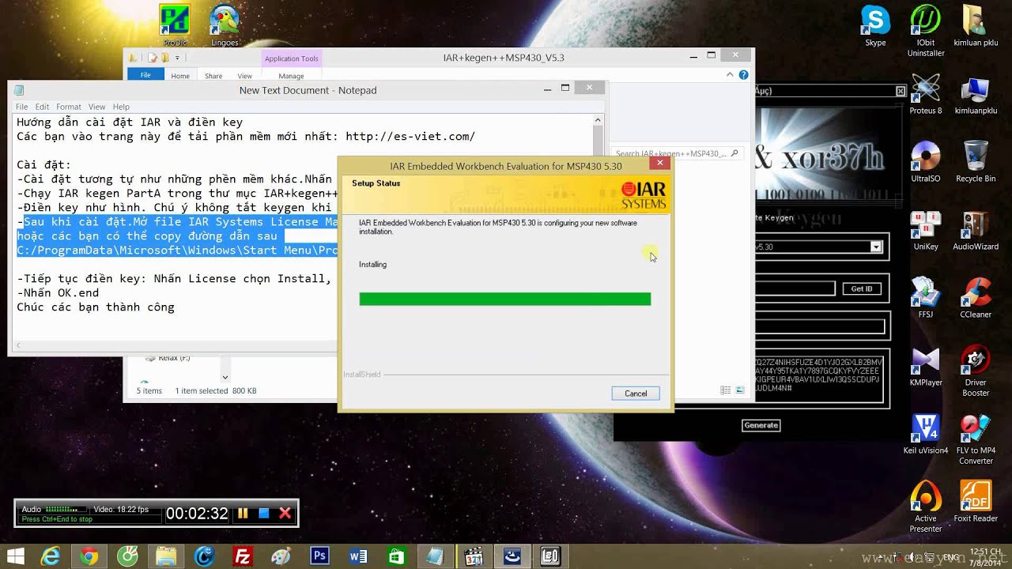The image size is (1012, 569).
Task: Open Microsoft Word in the taskbar
Action: tap(358, 556)
